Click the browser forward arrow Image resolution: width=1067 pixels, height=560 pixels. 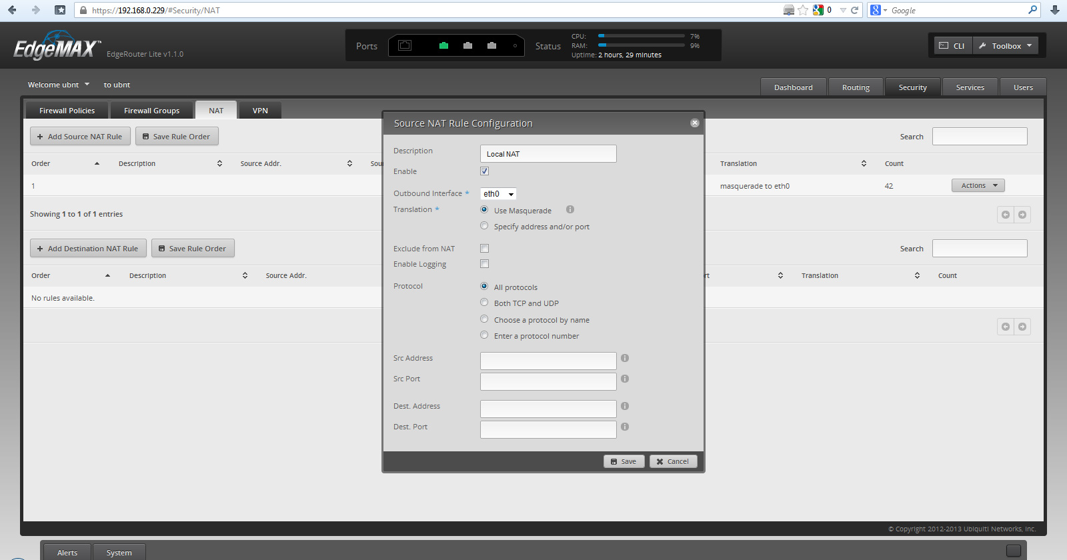coord(36,10)
